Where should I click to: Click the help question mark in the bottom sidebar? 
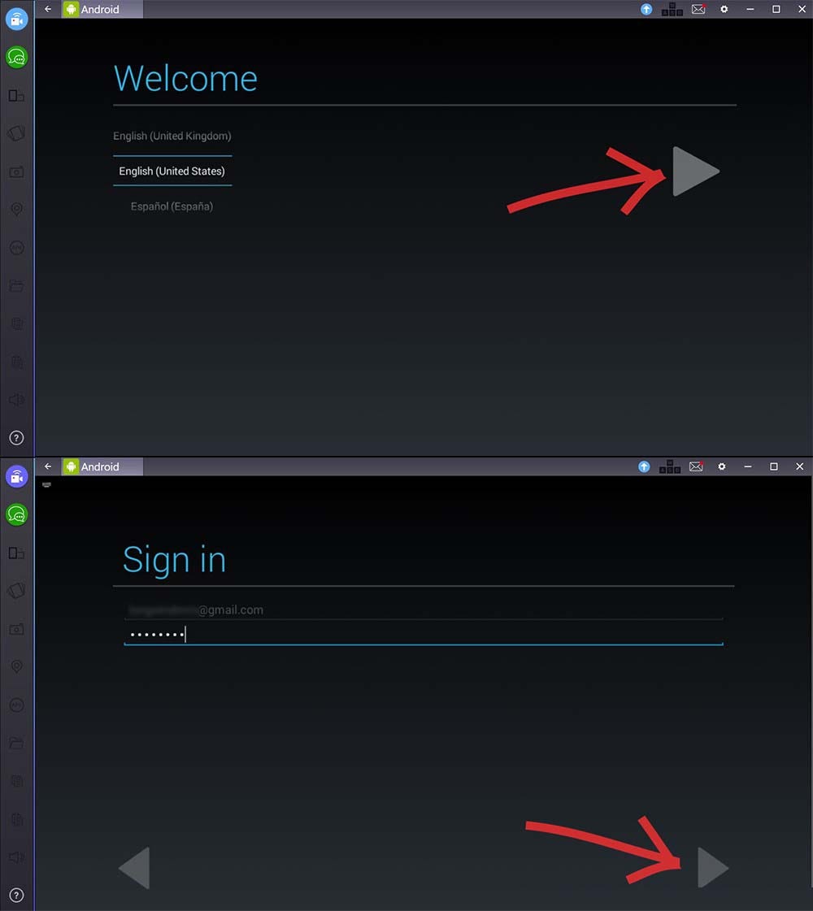pos(17,895)
